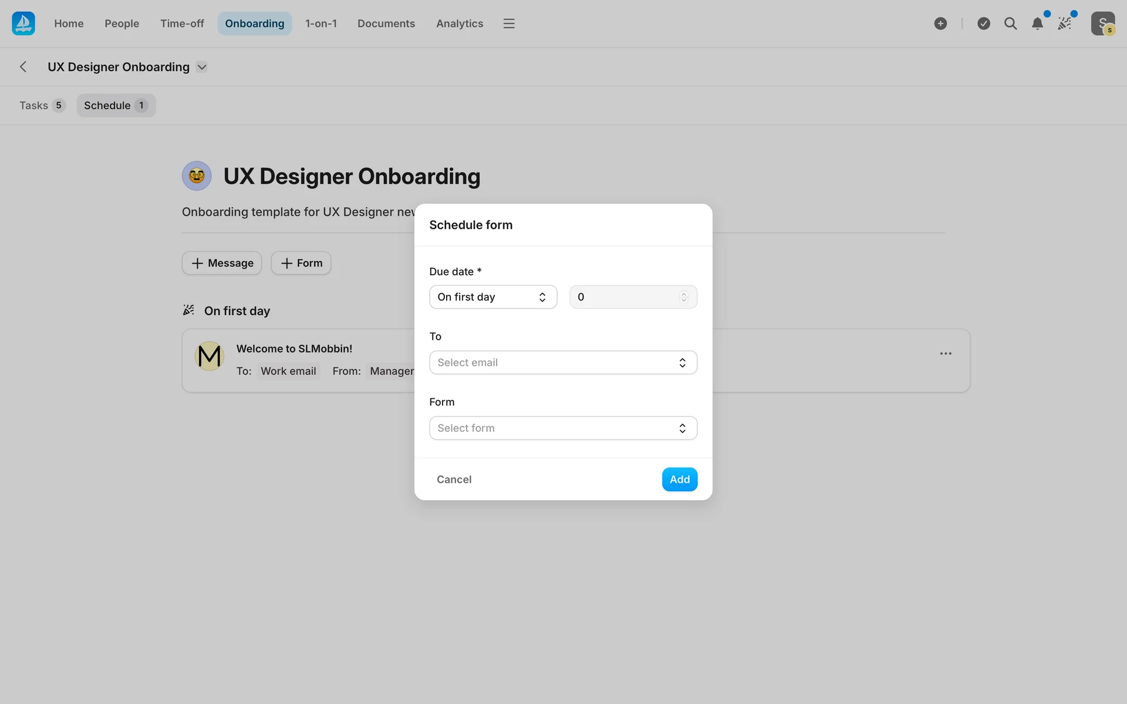Click the plus quick-add icon

[940, 23]
